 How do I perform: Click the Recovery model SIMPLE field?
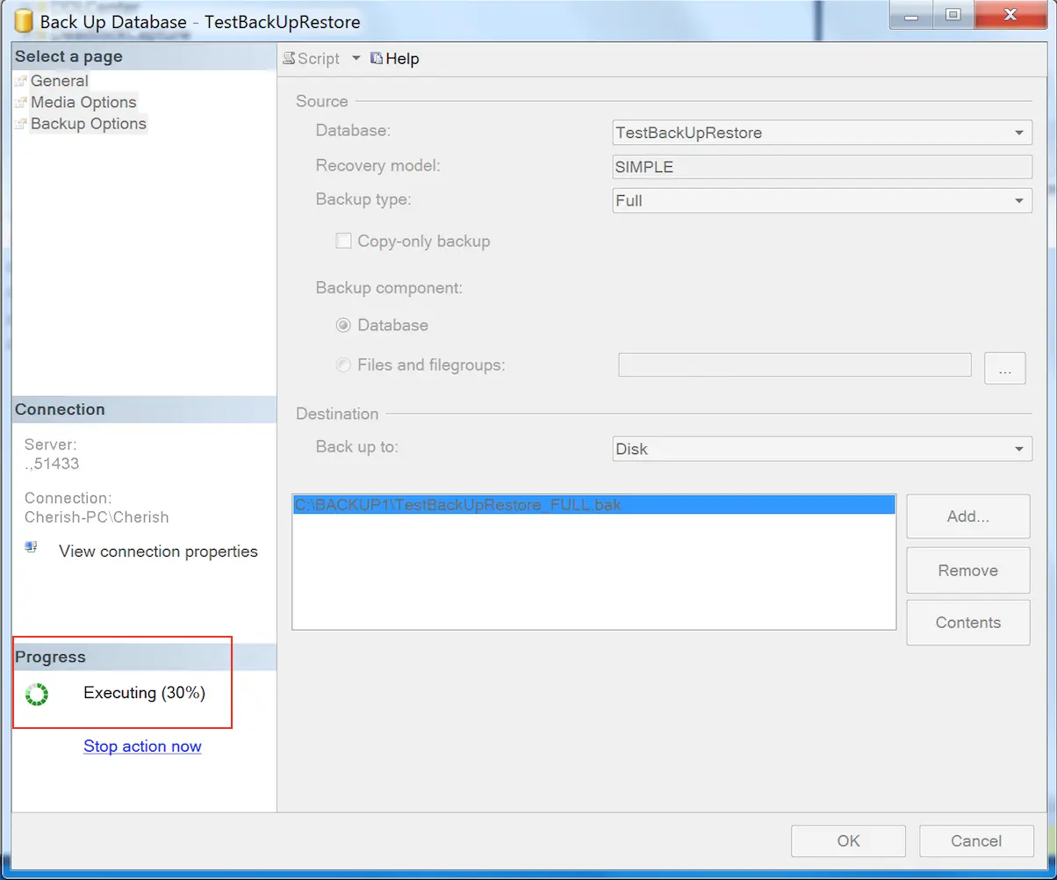pyautogui.click(x=822, y=167)
